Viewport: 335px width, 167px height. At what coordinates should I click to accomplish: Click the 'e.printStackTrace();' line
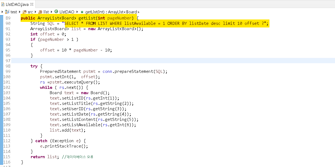[x=64, y=146]
